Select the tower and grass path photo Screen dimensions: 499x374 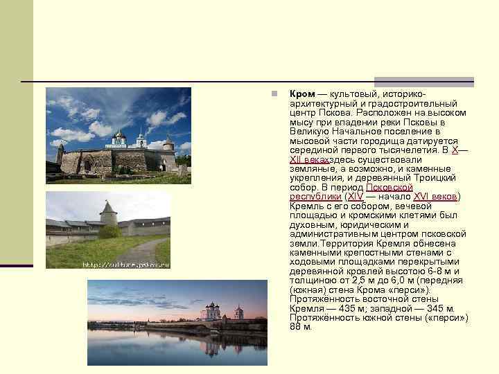tap(108, 230)
